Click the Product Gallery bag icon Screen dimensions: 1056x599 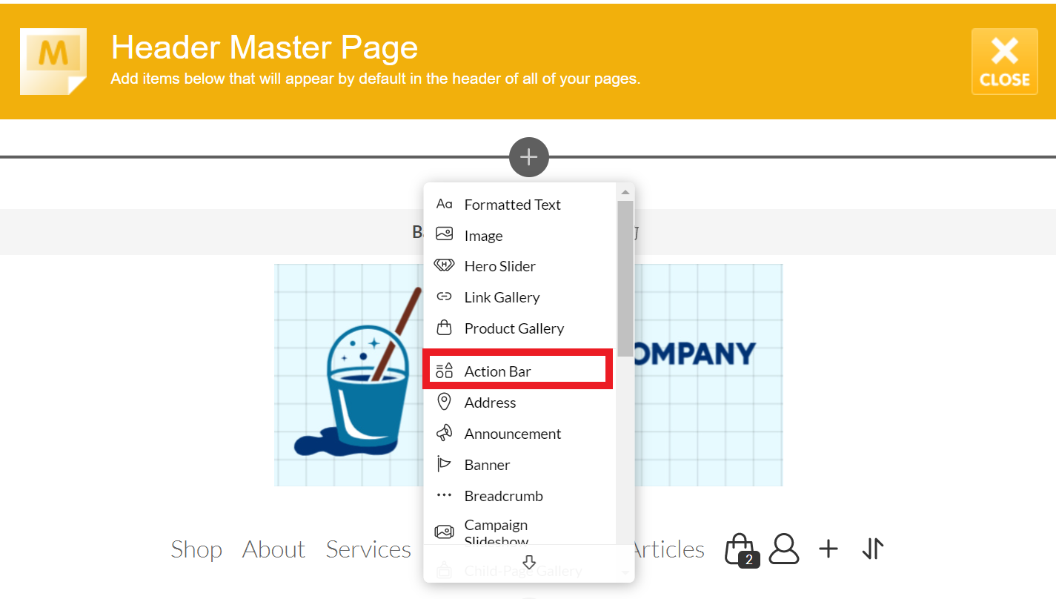[444, 327]
